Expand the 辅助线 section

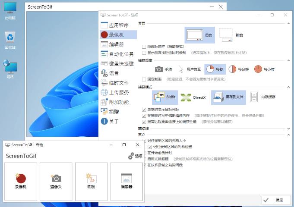[288, 129]
